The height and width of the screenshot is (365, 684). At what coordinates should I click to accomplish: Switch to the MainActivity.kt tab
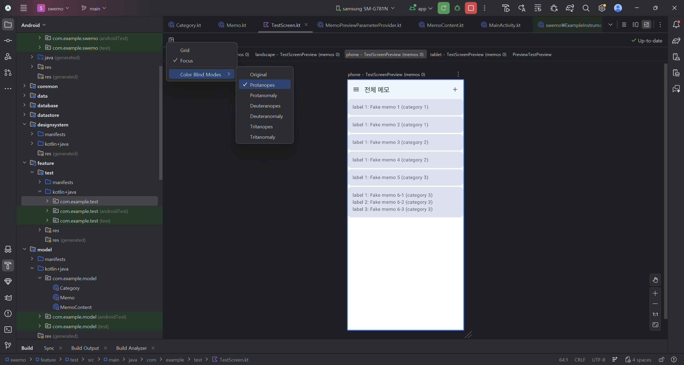(504, 25)
